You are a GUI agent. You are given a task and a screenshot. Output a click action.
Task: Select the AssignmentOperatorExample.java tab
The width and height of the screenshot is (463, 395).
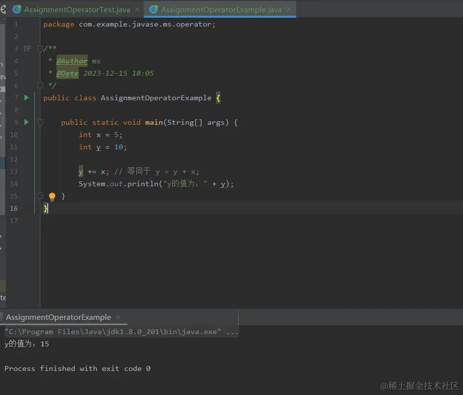[221, 9]
